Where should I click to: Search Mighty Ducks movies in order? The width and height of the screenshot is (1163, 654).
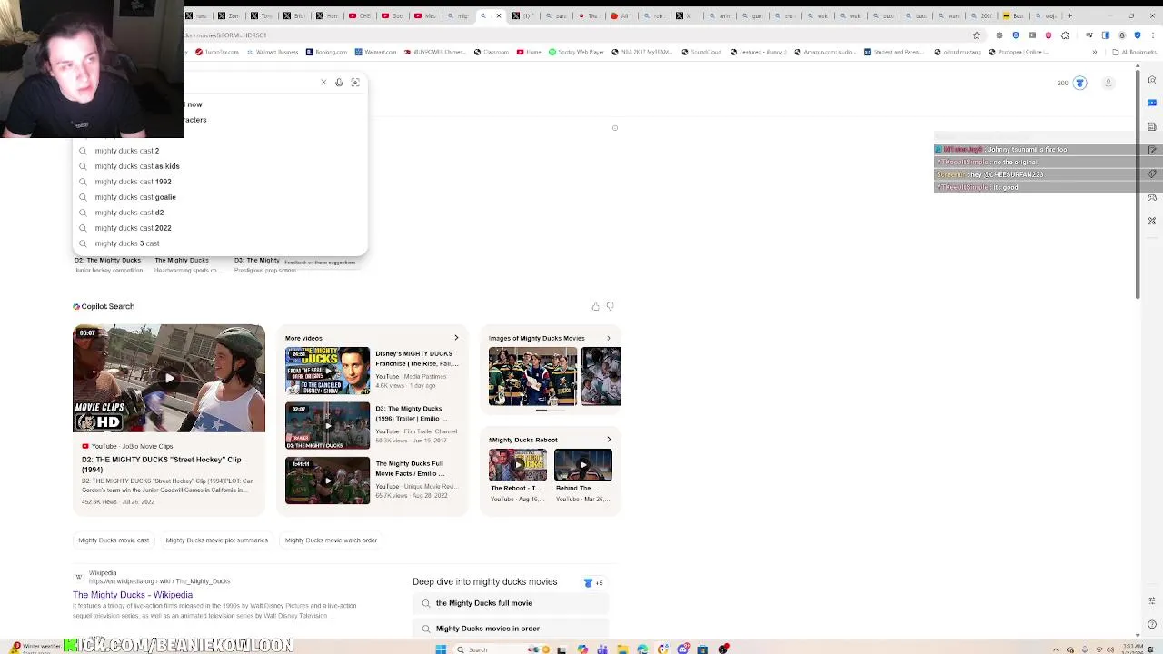coord(510,629)
